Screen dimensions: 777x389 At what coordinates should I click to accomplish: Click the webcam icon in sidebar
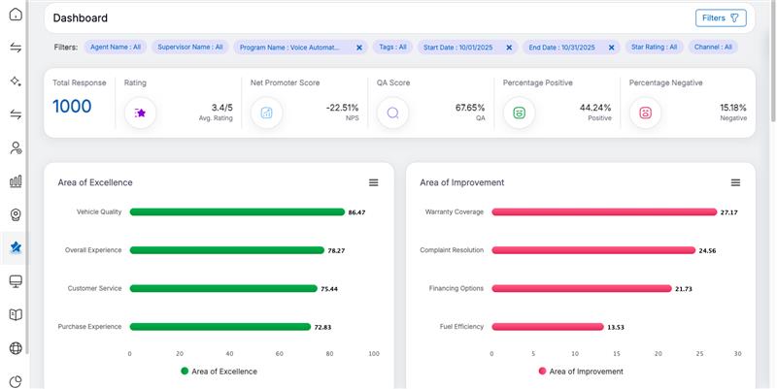tap(15, 214)
